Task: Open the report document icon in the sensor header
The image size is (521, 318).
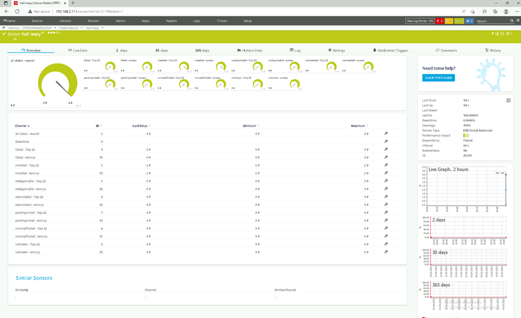Action: click(x=497, y=33)
